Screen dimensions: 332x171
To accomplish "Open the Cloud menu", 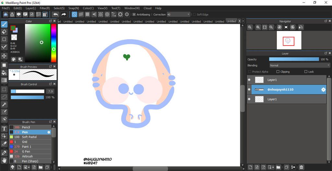I will tap(148, 8).
